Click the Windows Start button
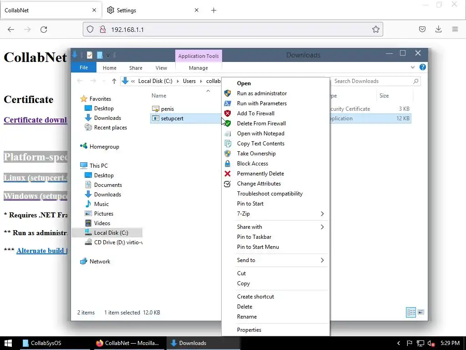This screenshot has height=350, width=466. click(8, 343)
